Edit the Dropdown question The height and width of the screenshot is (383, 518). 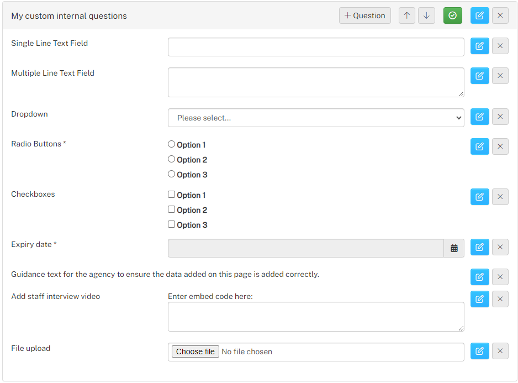480,117
